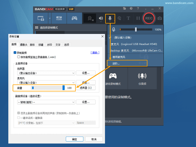This screenshot has height=147, width=196.
Task: Toggle the webcam overlay icon
Action: [90, 18]
